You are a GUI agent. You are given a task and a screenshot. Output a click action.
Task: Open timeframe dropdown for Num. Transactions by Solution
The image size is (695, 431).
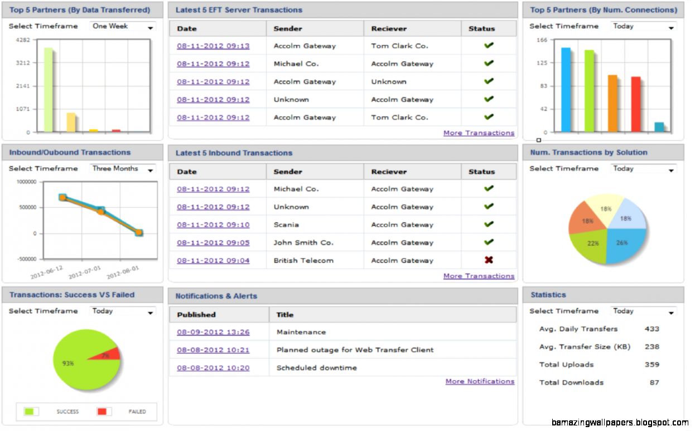(x=643, y=169)
